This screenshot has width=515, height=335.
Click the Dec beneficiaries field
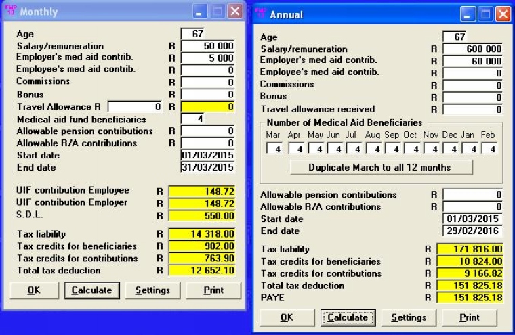[451, 149]
